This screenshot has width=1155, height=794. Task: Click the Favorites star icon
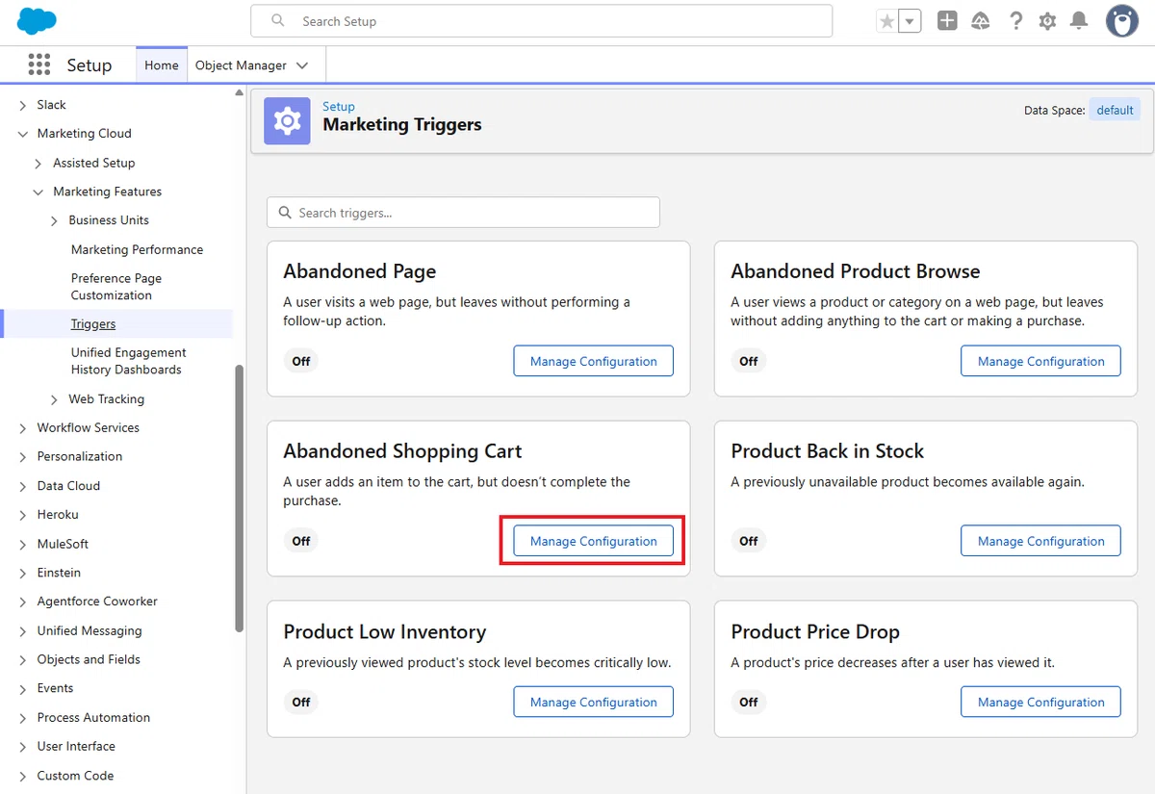click(887, 21)
